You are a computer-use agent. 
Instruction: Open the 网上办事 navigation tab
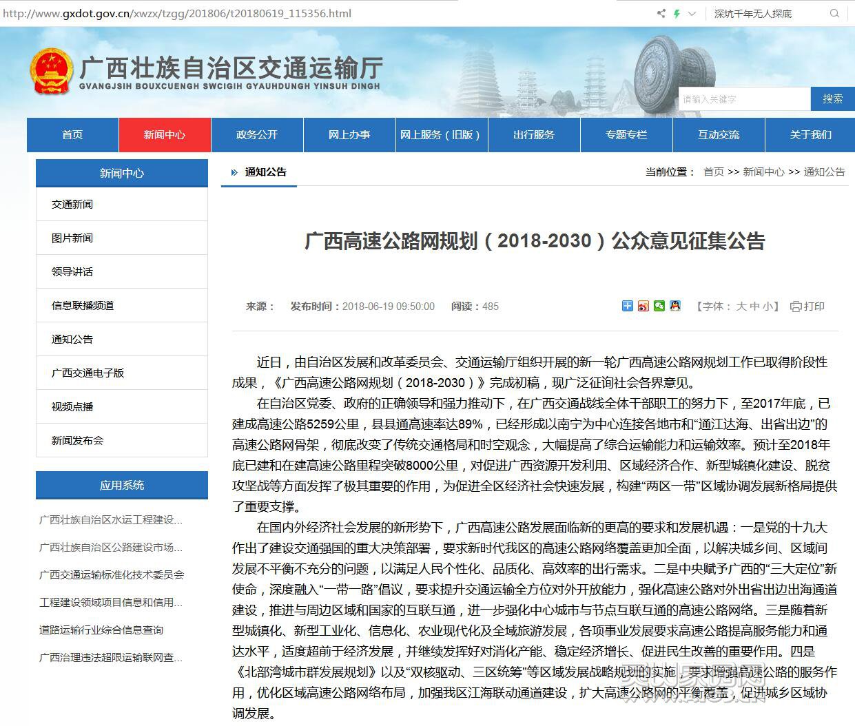click(349, 135)
